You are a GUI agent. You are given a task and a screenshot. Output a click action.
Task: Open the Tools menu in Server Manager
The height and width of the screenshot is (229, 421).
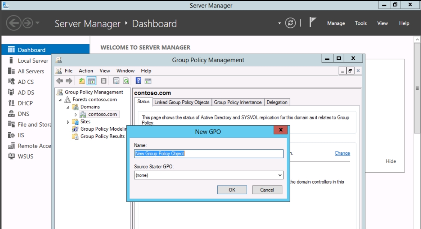(x=361, y=23)
